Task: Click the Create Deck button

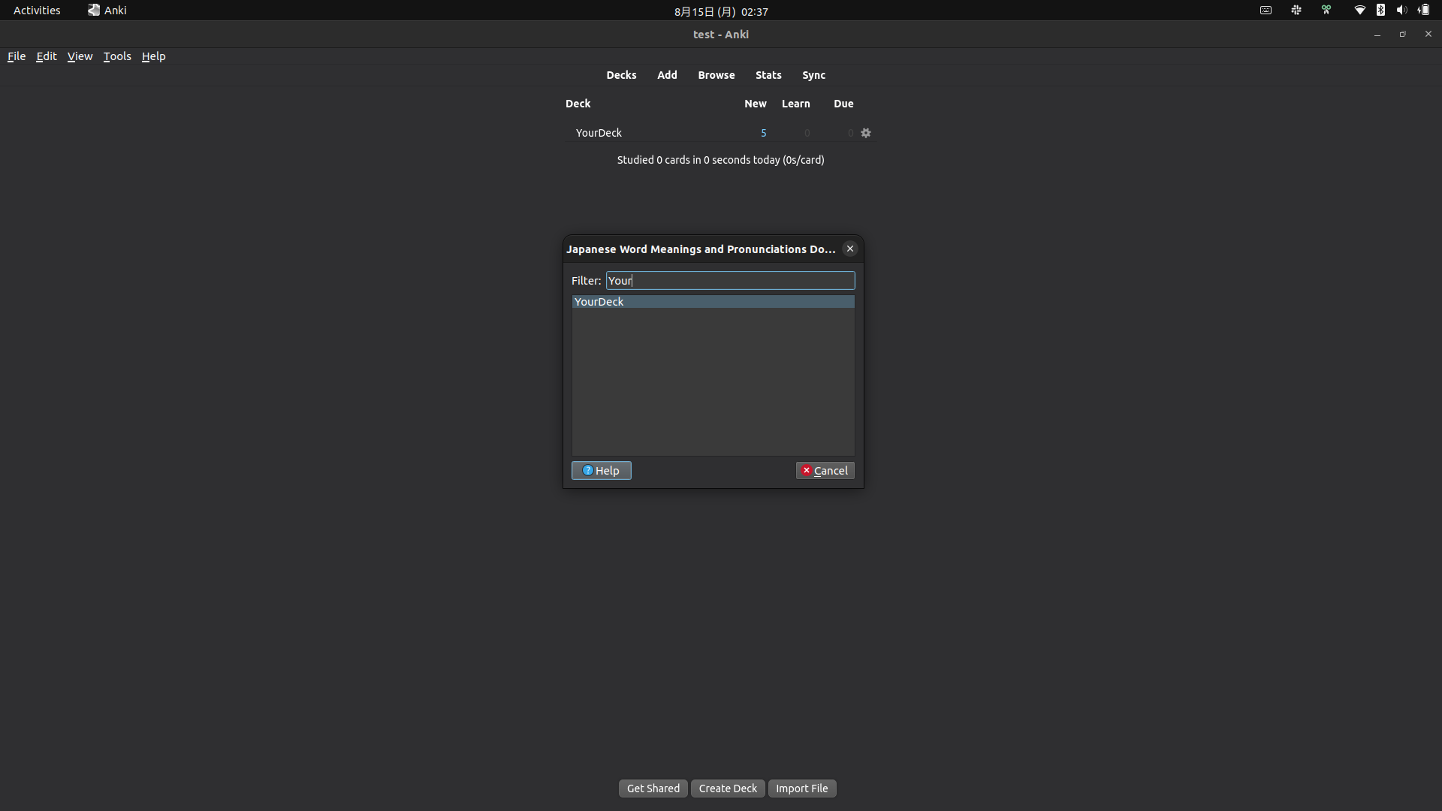Action: [727, 788]
